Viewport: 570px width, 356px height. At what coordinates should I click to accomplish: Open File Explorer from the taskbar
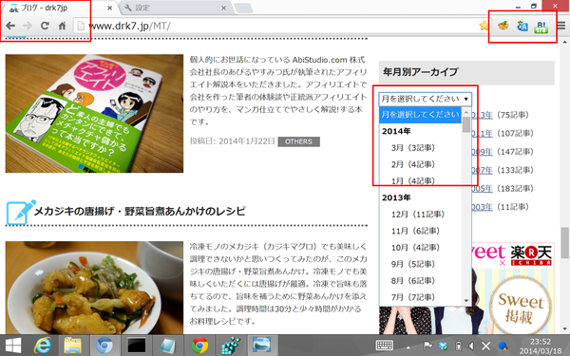73,346
